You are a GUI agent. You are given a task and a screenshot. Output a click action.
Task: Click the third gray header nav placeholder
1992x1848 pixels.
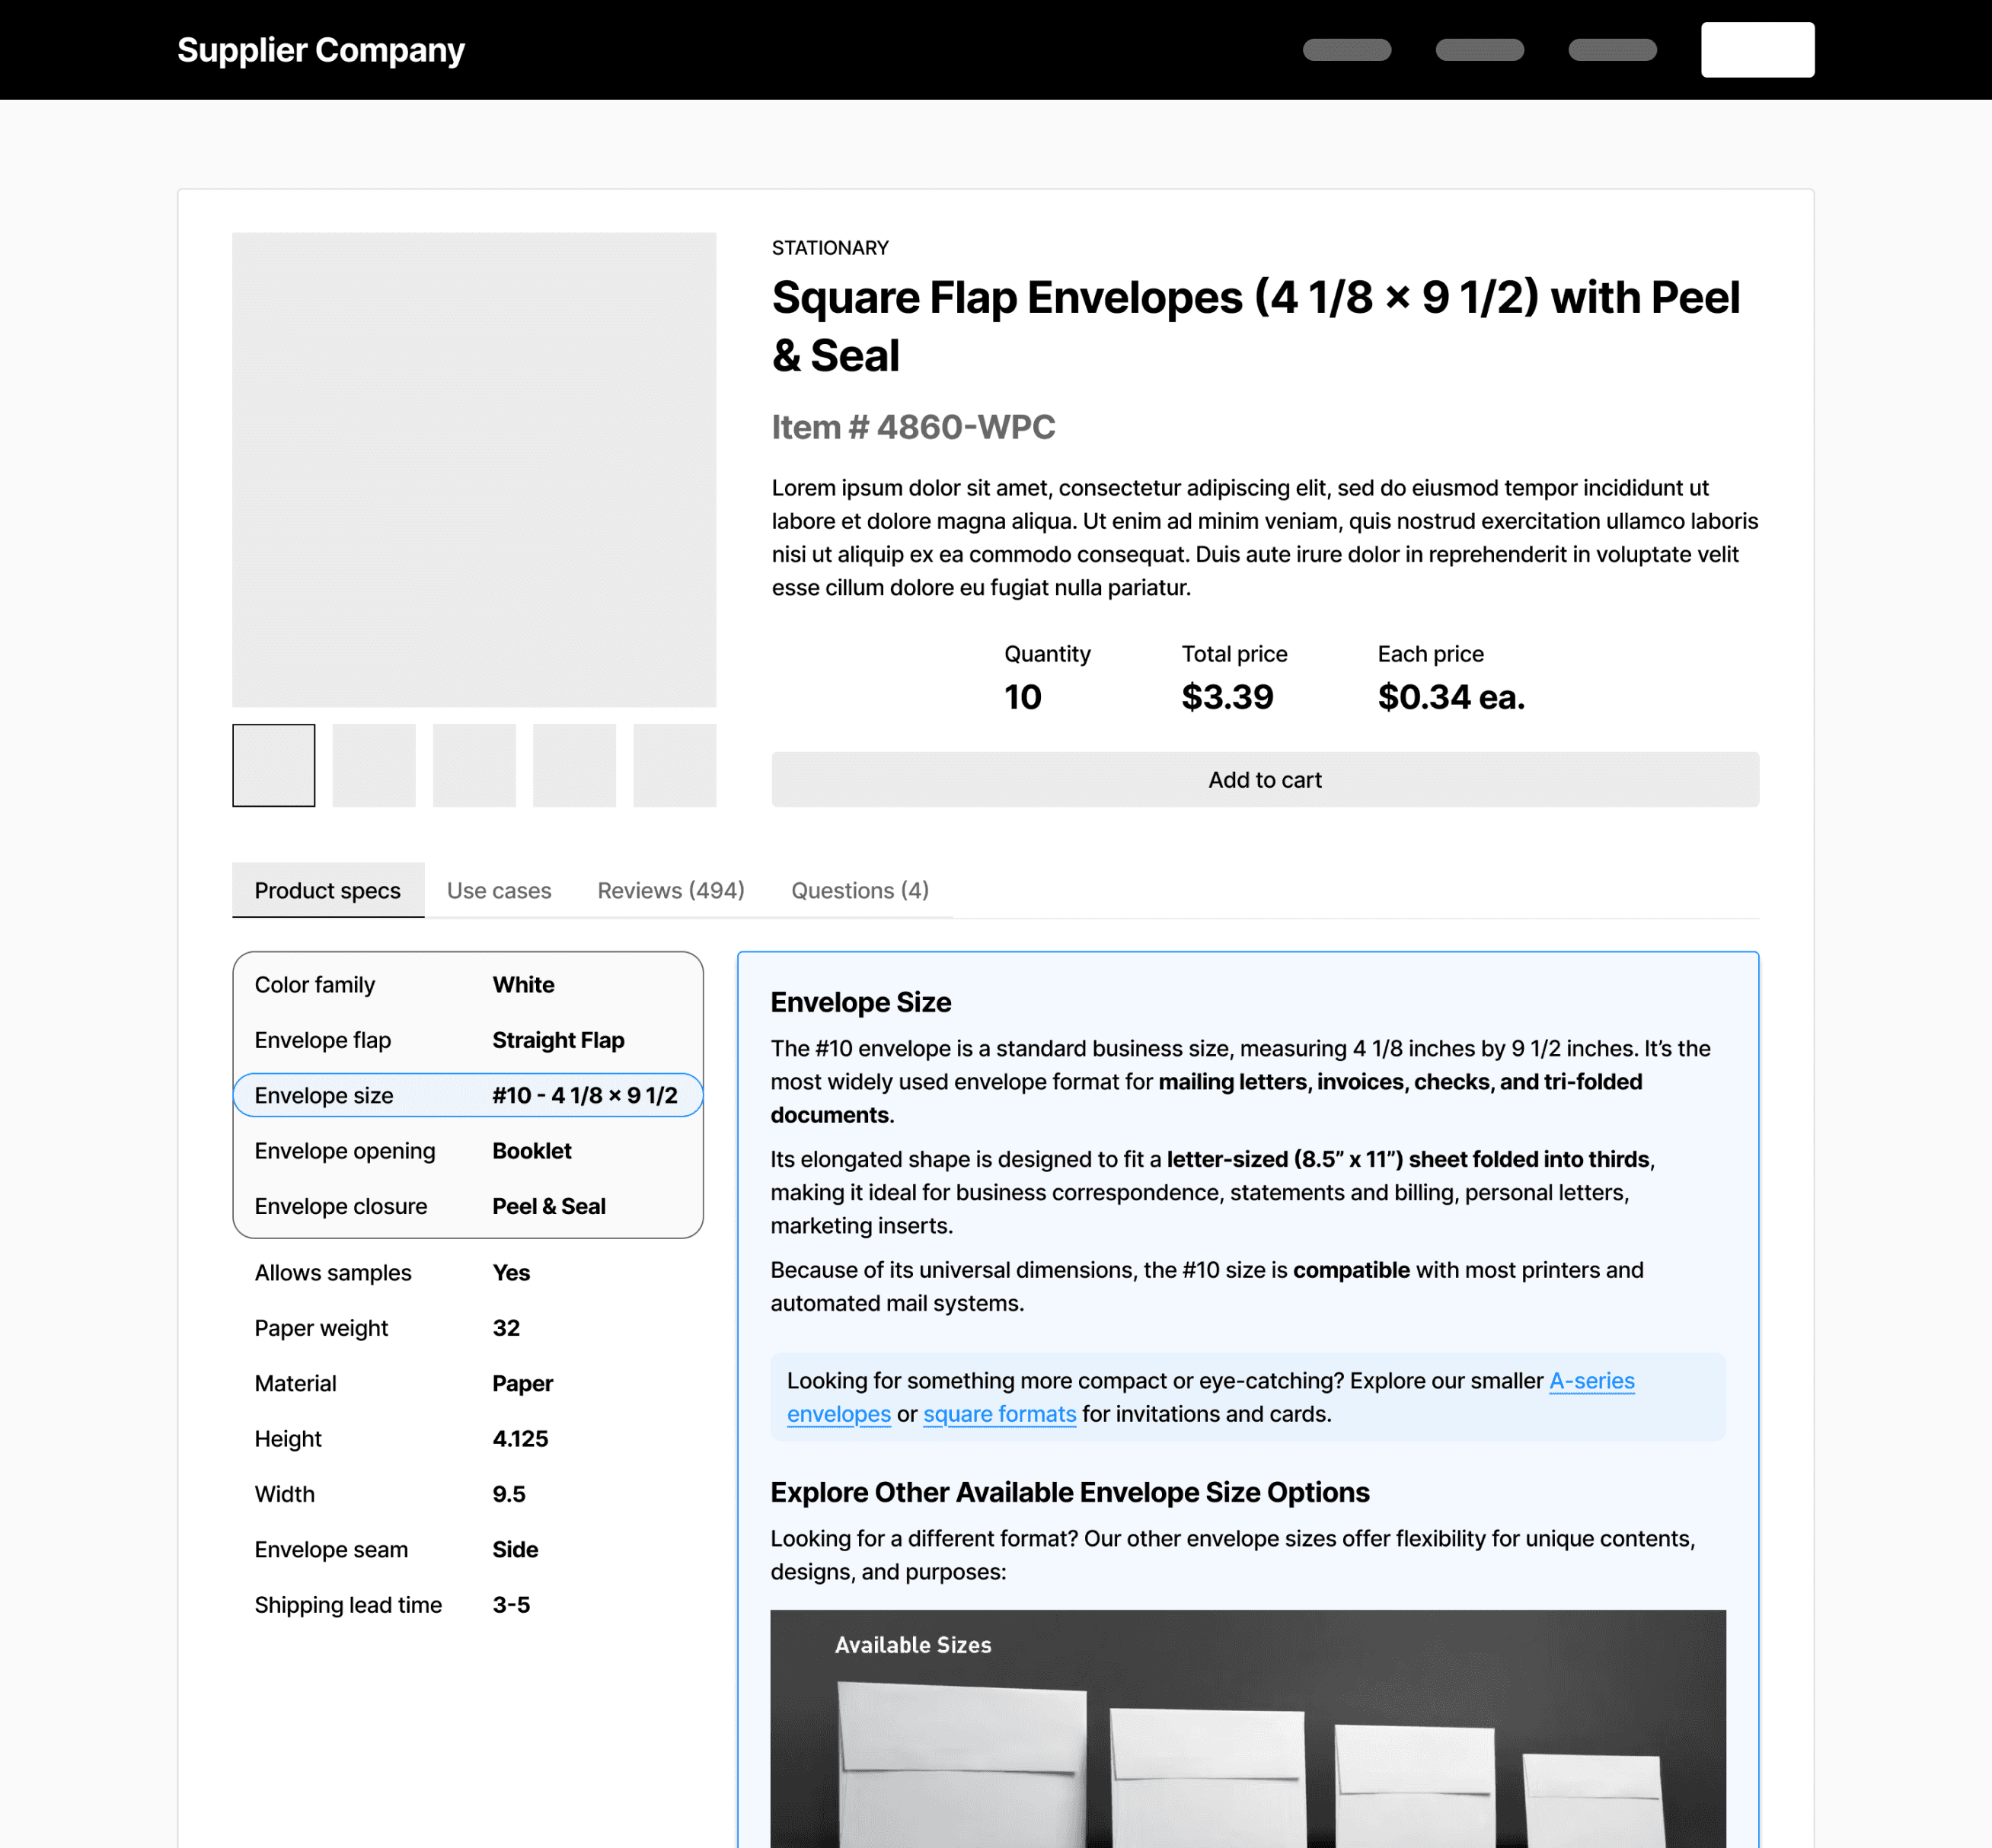(x=1612, y=50)
